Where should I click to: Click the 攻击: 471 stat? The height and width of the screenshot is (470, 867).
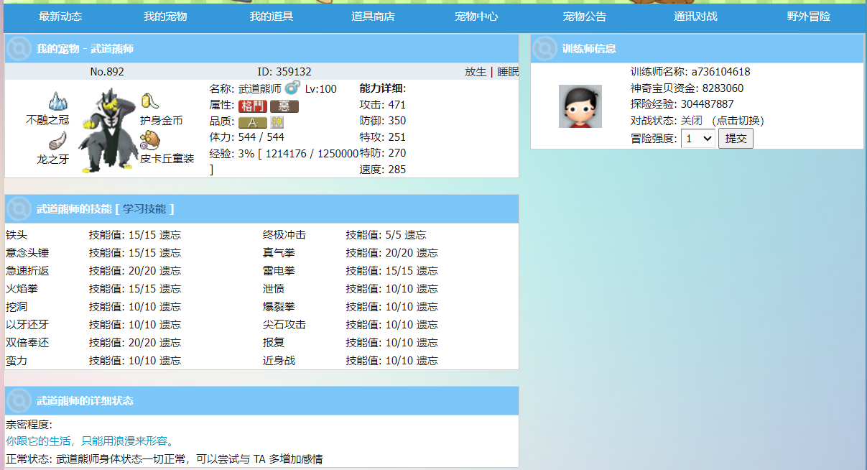tap(383, 105)
